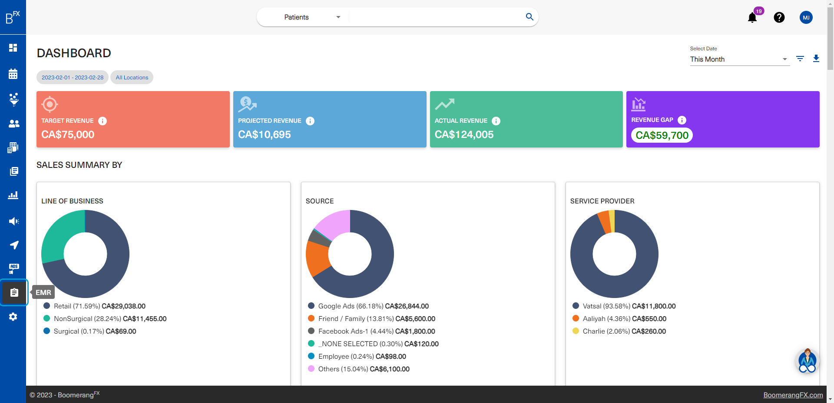
Task: Toggle the Others legend entry
Action: pyautogui.click(x=359, y=369)
